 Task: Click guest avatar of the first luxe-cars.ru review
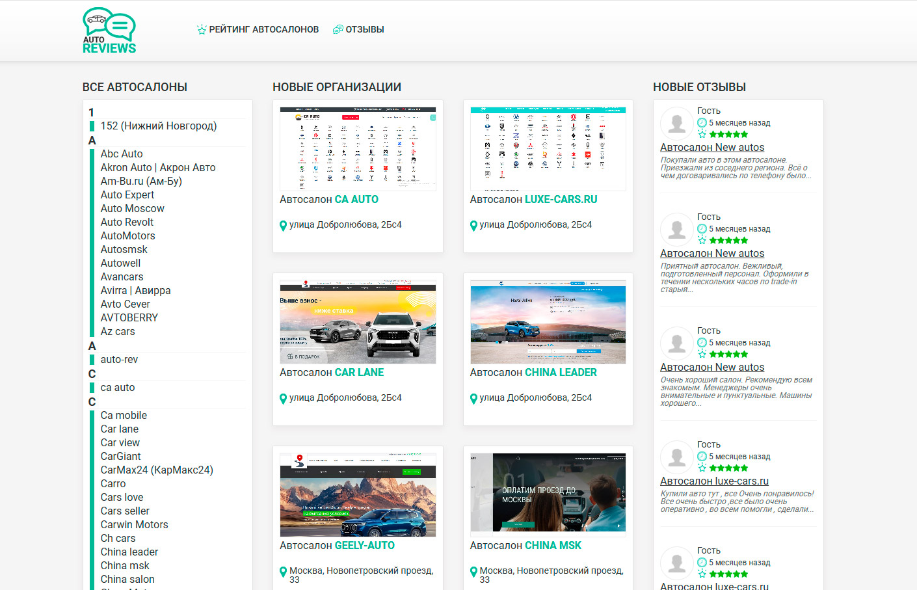click(676, 457)
